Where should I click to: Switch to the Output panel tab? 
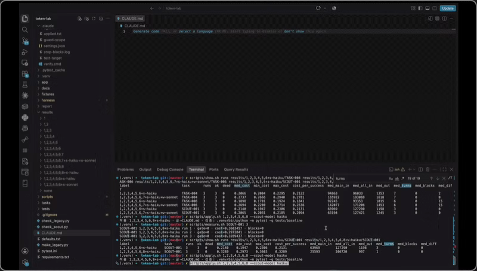[145, 170]
